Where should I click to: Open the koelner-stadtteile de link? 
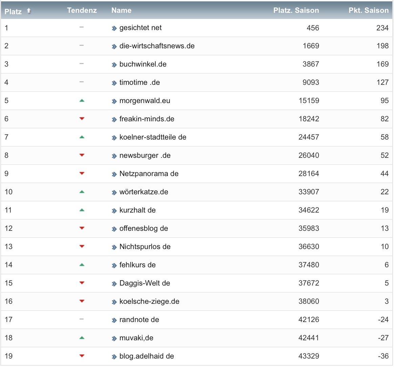pyautogui.click(x=153, y=137)
